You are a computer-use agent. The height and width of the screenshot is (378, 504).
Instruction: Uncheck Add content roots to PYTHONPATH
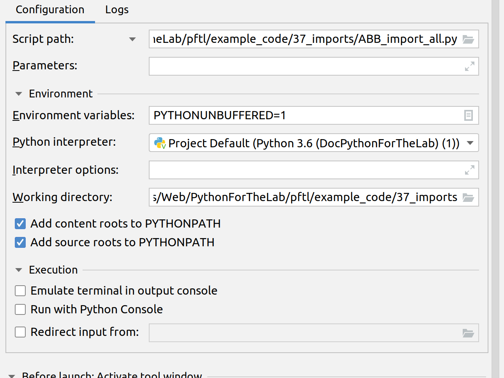pyautogui.click(x=20, y=223)
